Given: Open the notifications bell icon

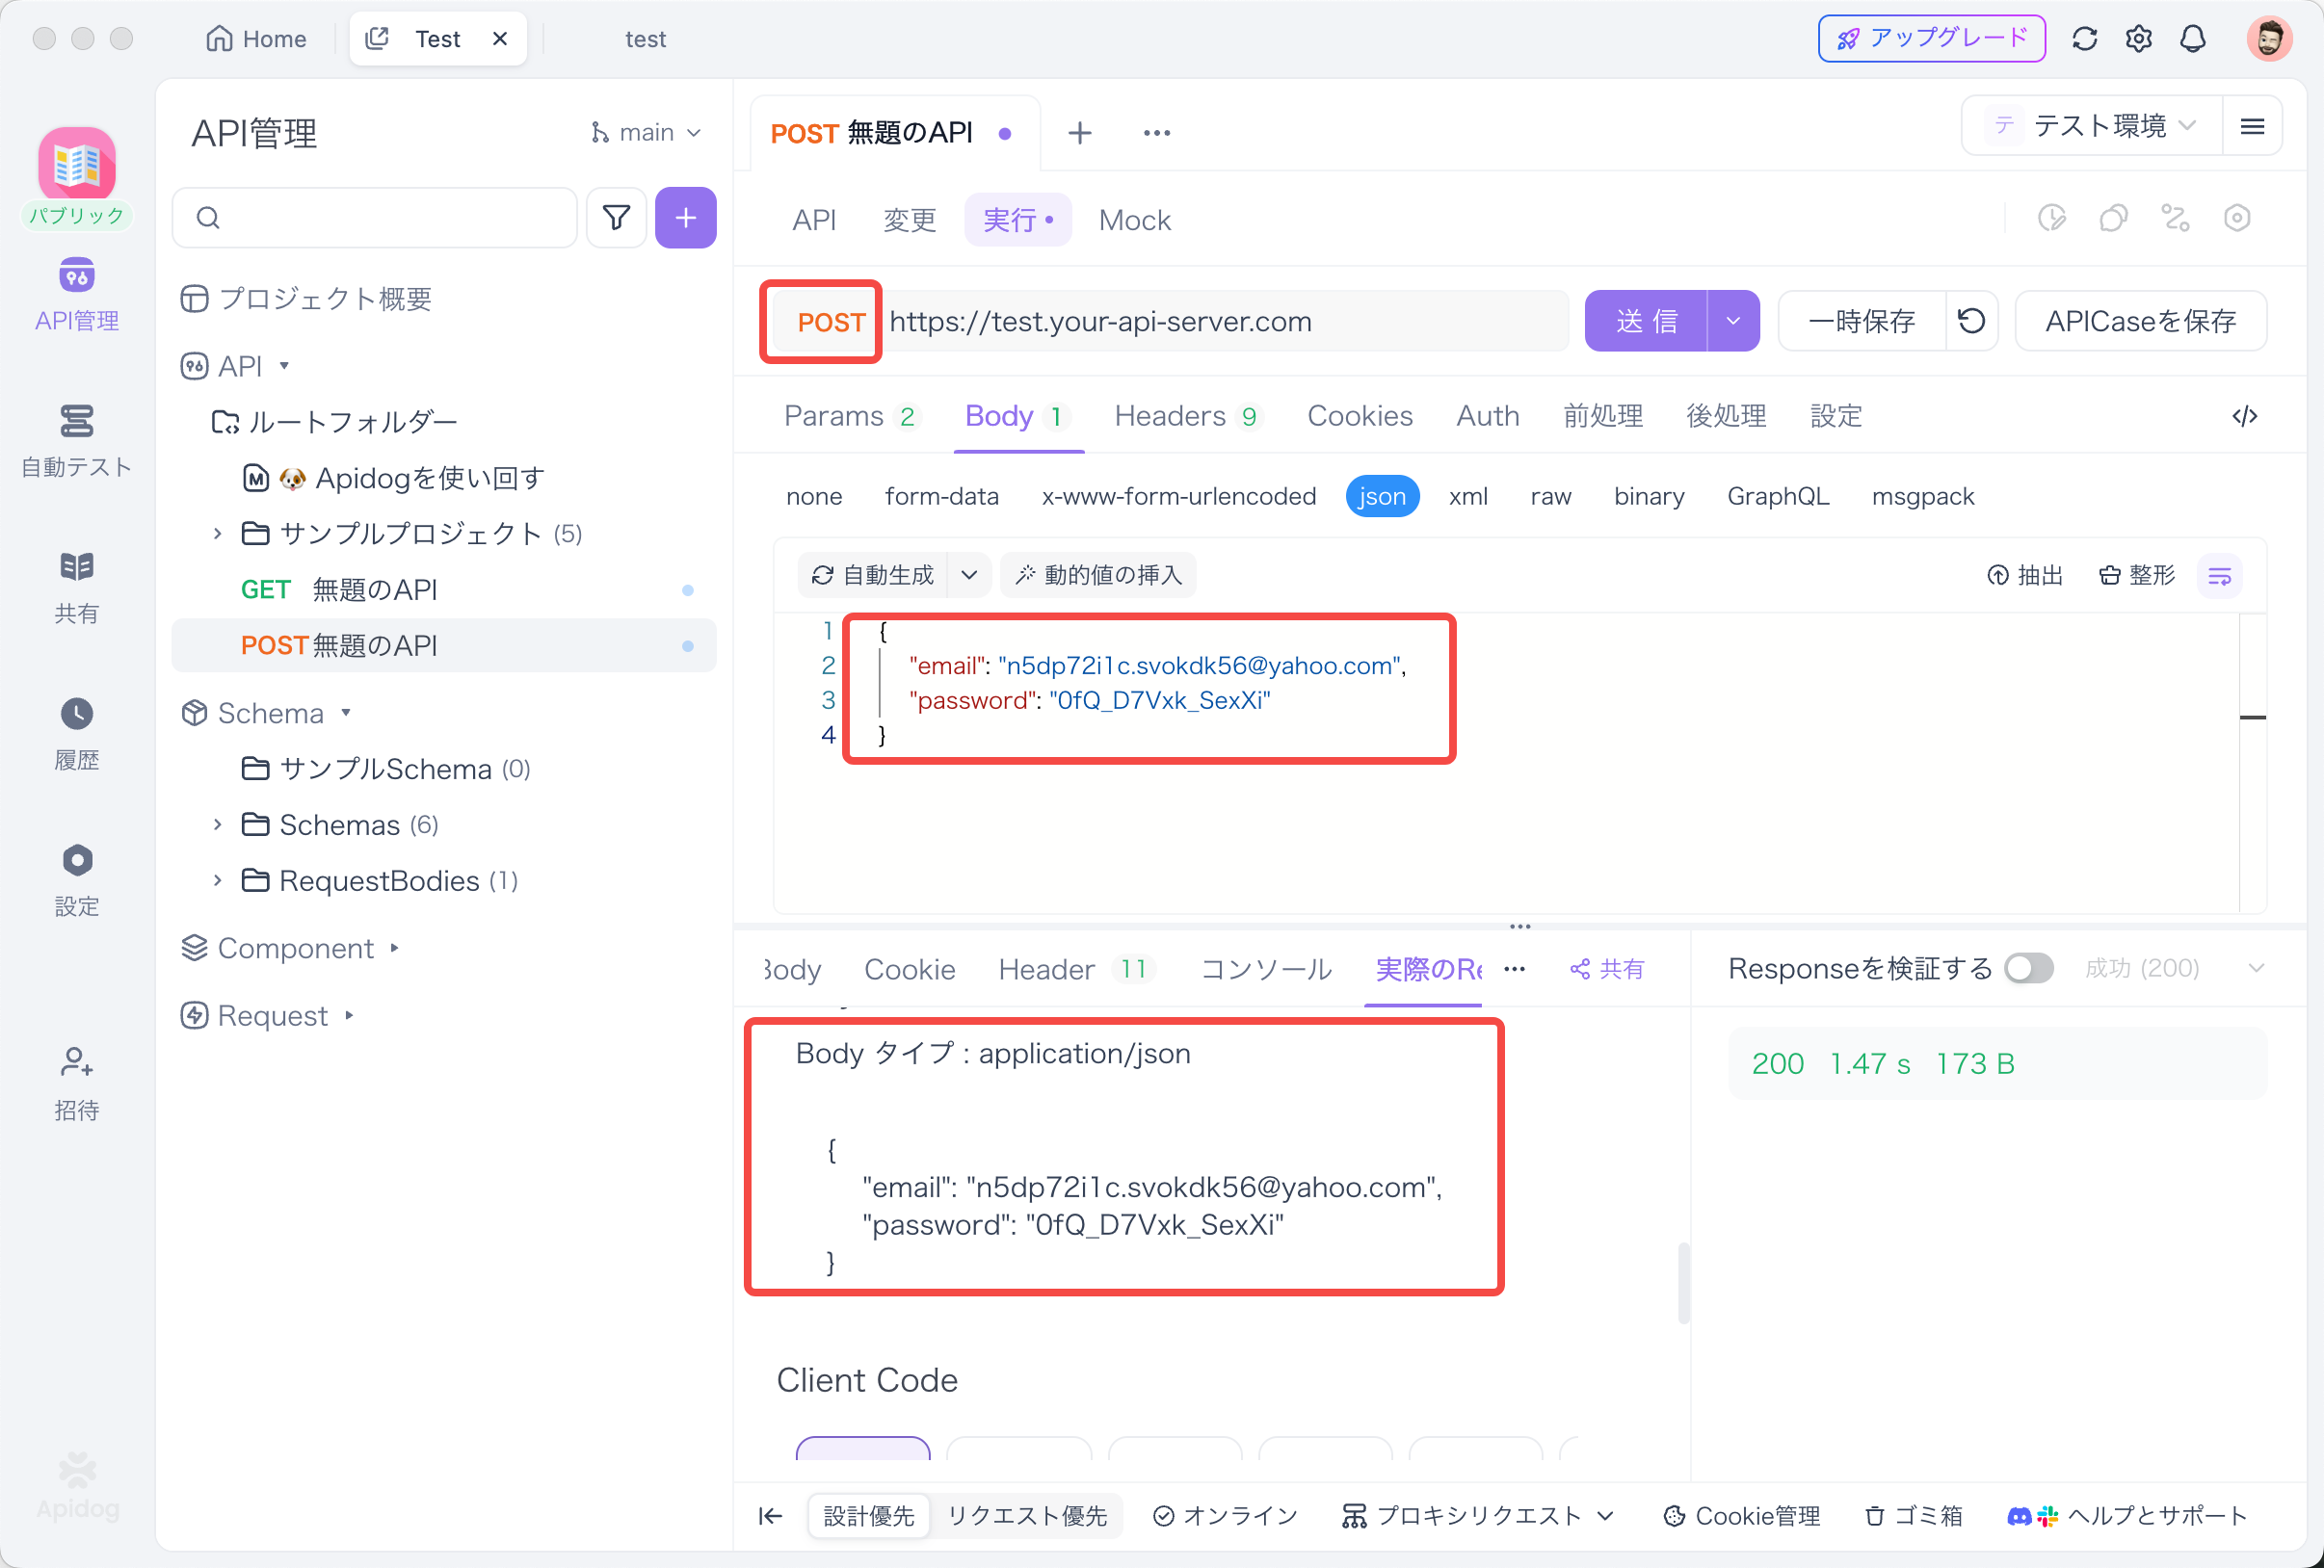Looking at the screenshot, I should (2192, 39).
